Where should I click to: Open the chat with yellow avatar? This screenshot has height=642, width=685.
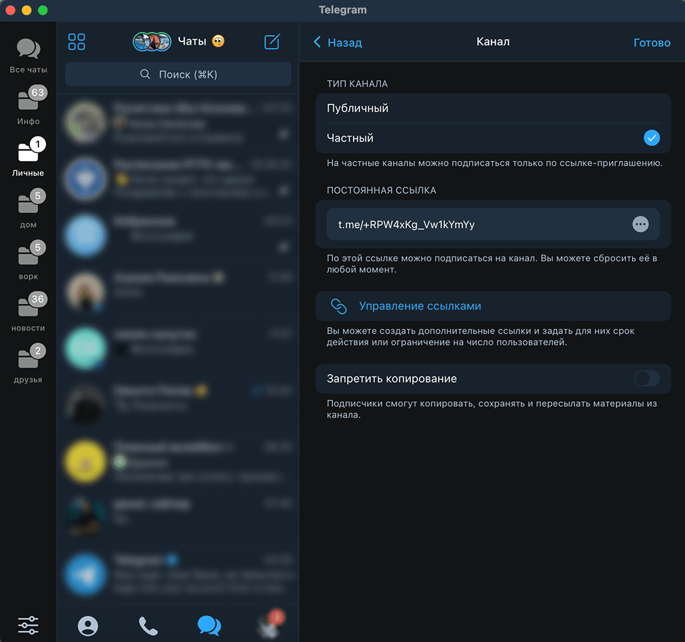(178, 461)
